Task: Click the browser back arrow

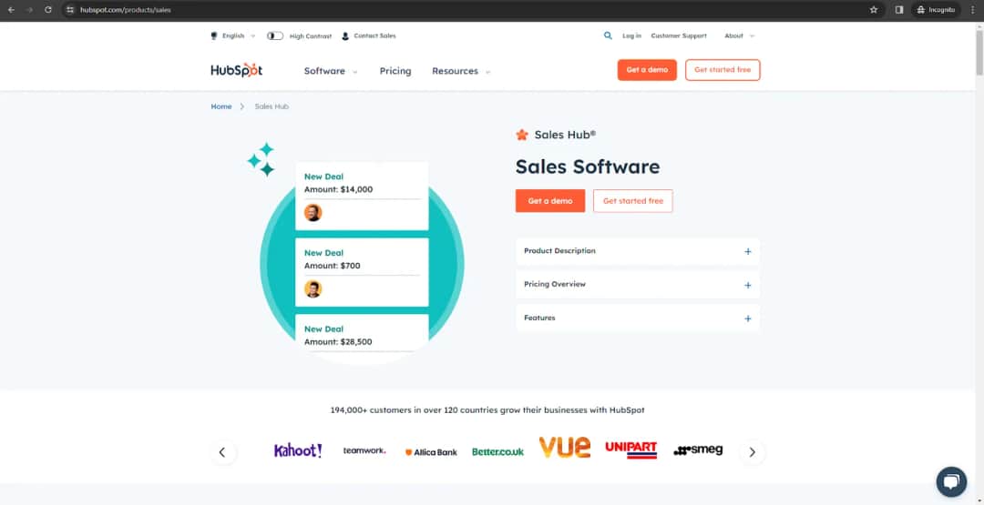Action: tap(11, 10)
